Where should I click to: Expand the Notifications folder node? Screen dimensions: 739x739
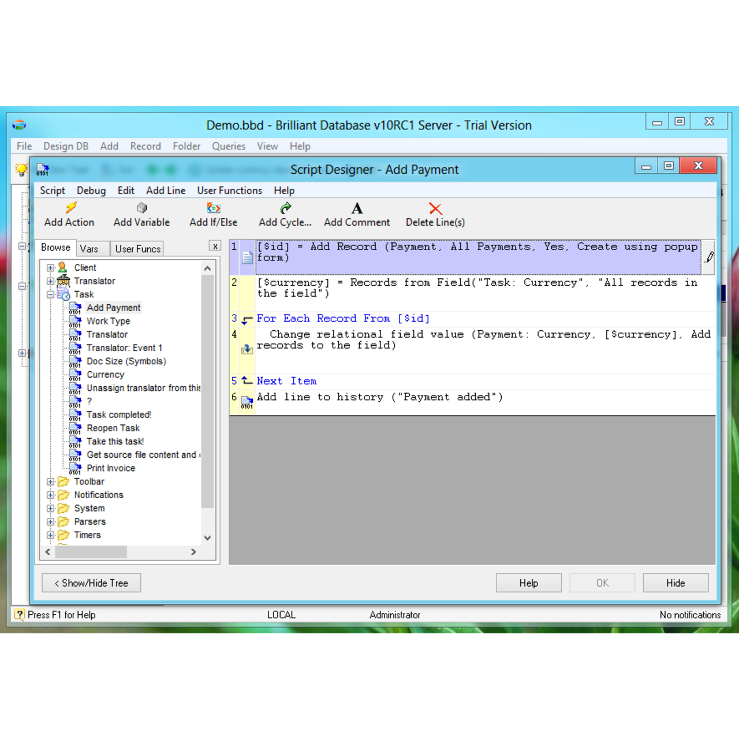point(51,495)
